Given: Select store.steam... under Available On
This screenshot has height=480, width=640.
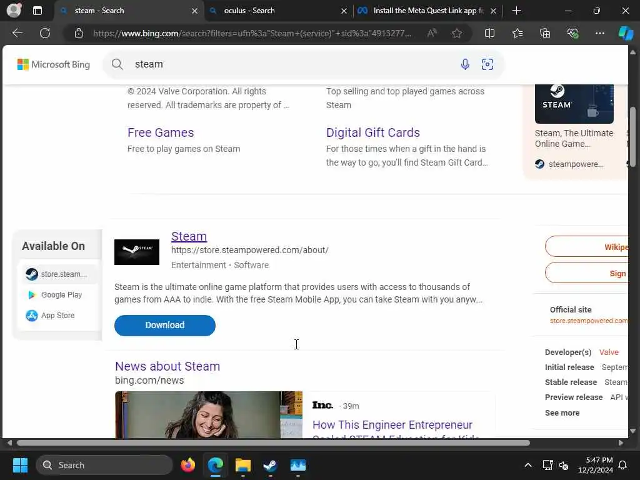Looking at the screenshot, I should (56, 274).
